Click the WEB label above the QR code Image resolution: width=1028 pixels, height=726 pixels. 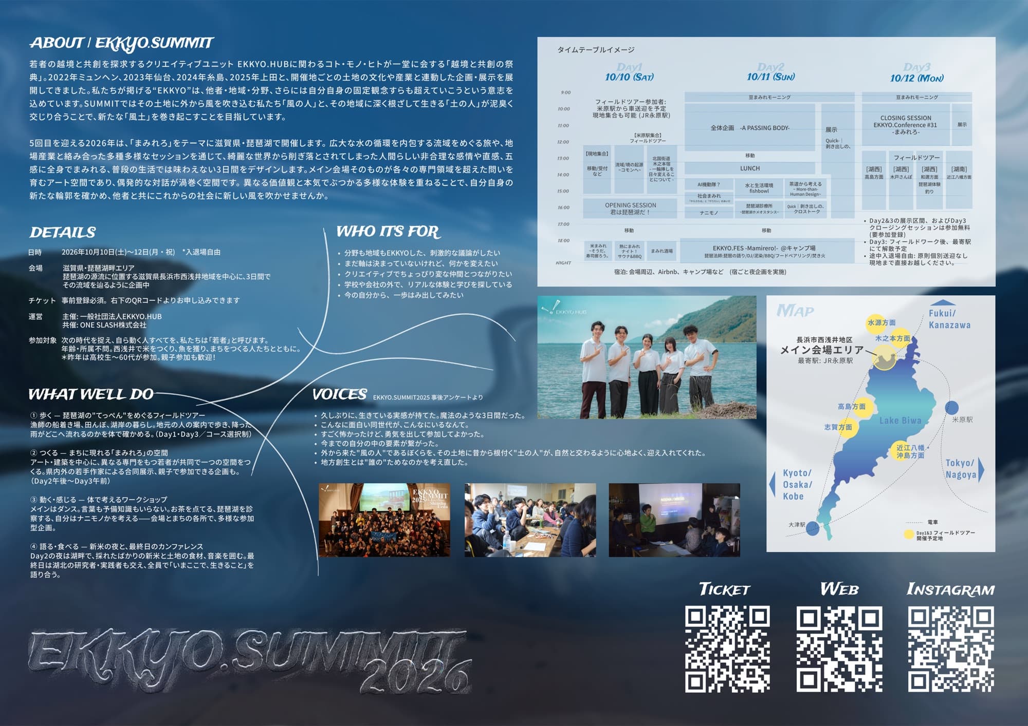point(839,589)
